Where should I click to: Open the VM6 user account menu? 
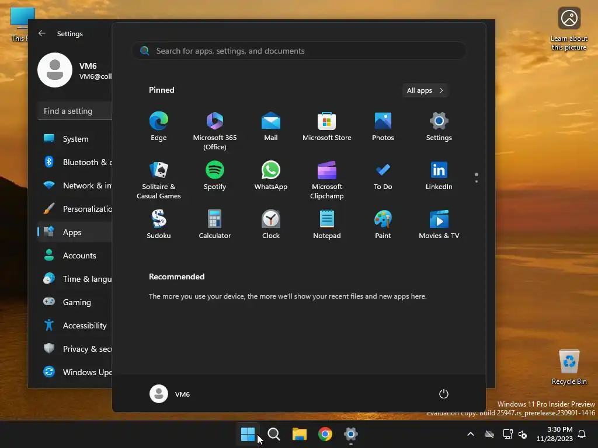[170, 394]
